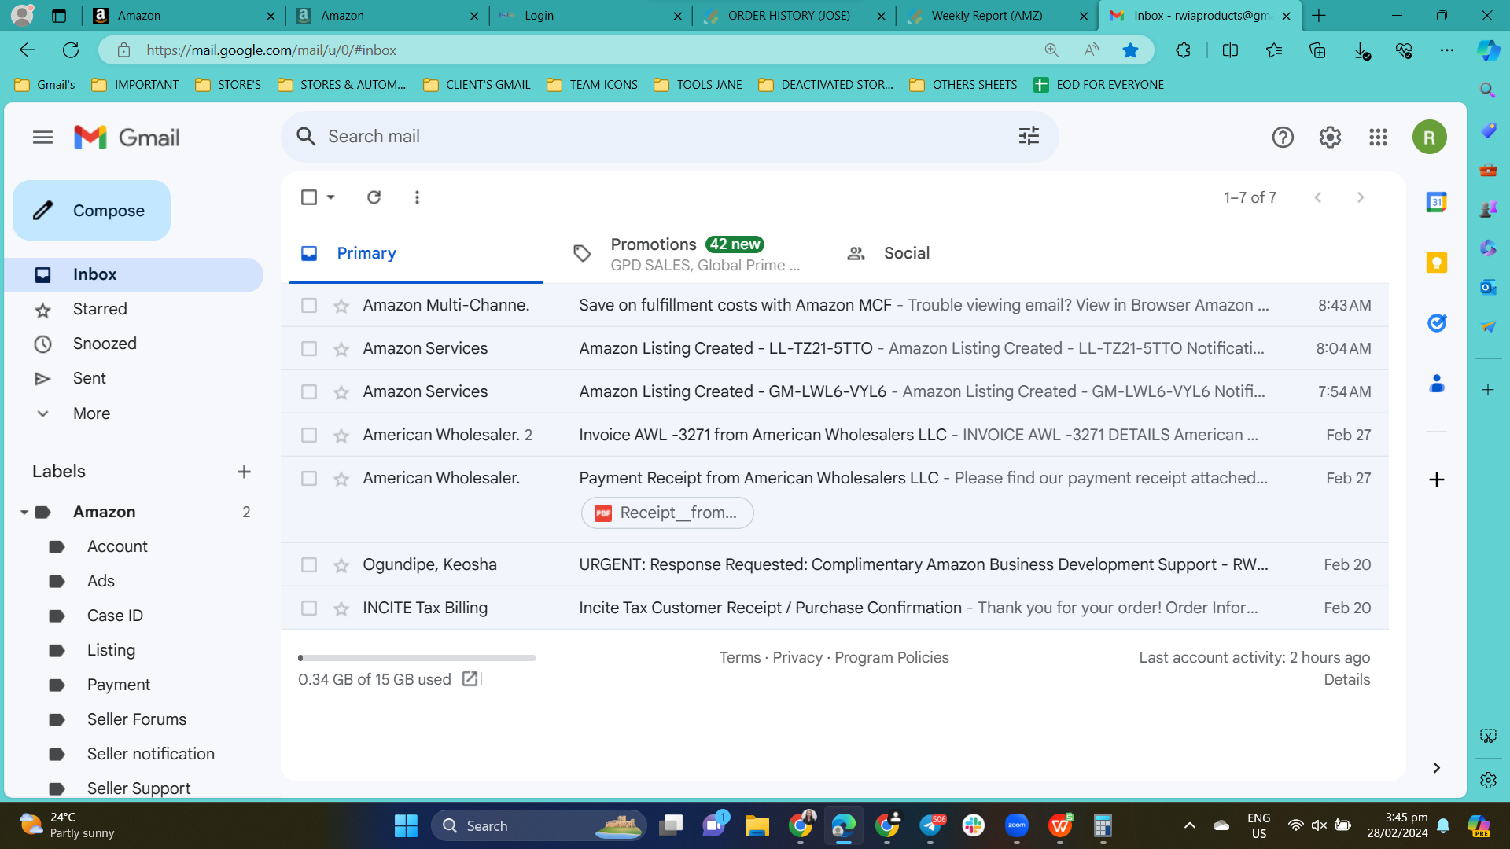This screenshot has width=1510, height=849.
Task: Star the INCITE Tax Billing email
Action: [341, 608]
